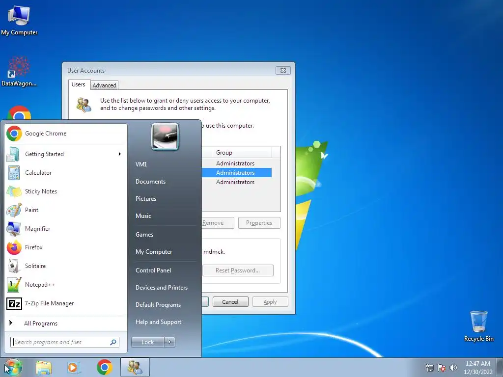503x377 pixels.
Task: Open Windows Explorer from taskbar
Action: [x=44, y=368]
